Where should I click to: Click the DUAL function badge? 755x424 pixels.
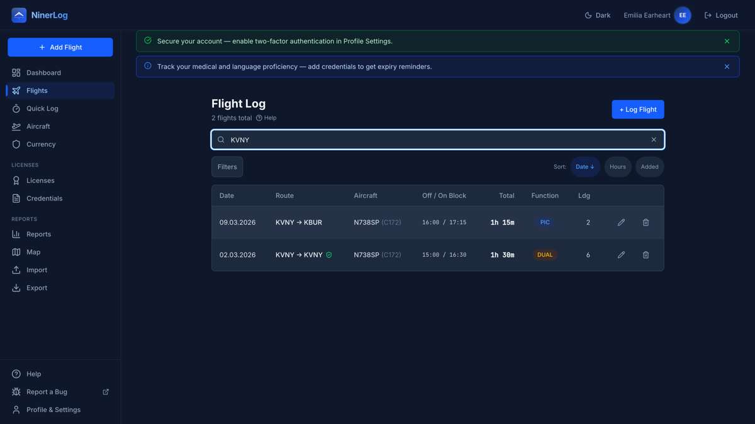pos(545,255)
